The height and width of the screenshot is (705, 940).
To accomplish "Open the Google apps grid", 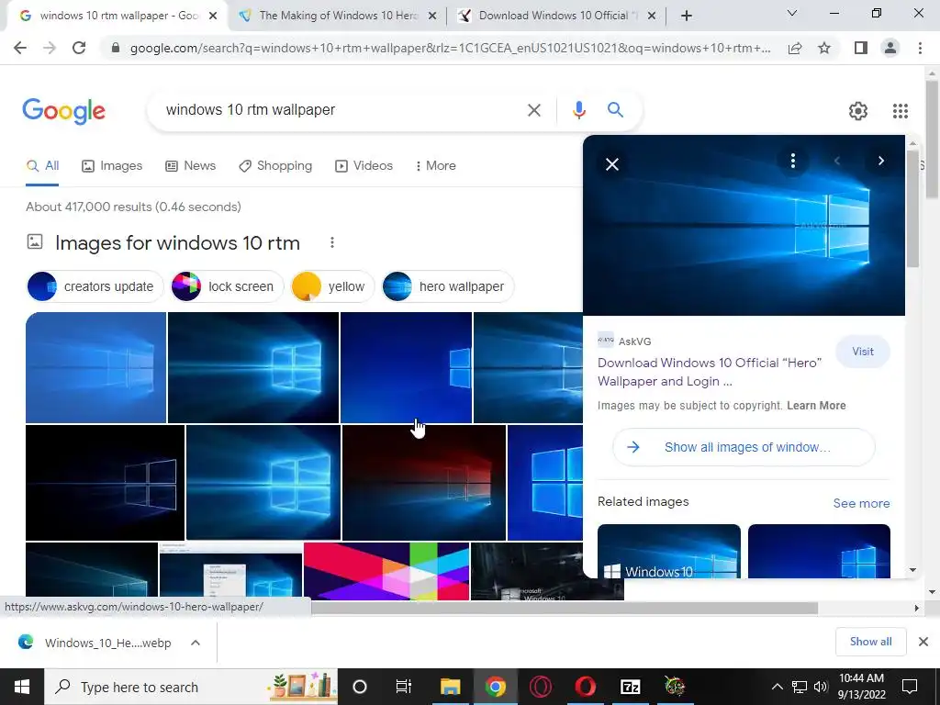I will click(900, 111).
